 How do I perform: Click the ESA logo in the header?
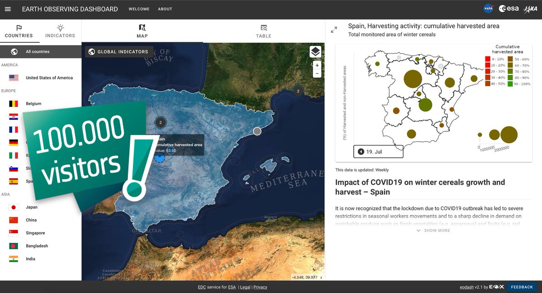point(508,8)
